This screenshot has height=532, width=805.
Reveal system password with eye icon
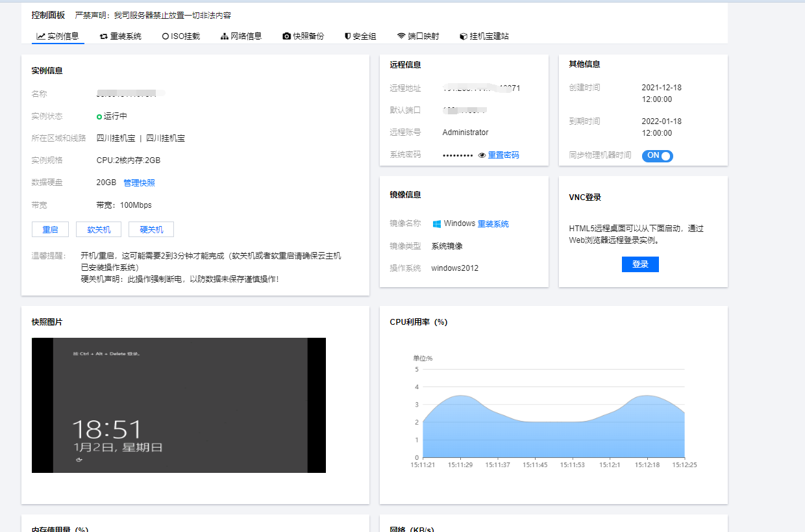pos(482,155)
